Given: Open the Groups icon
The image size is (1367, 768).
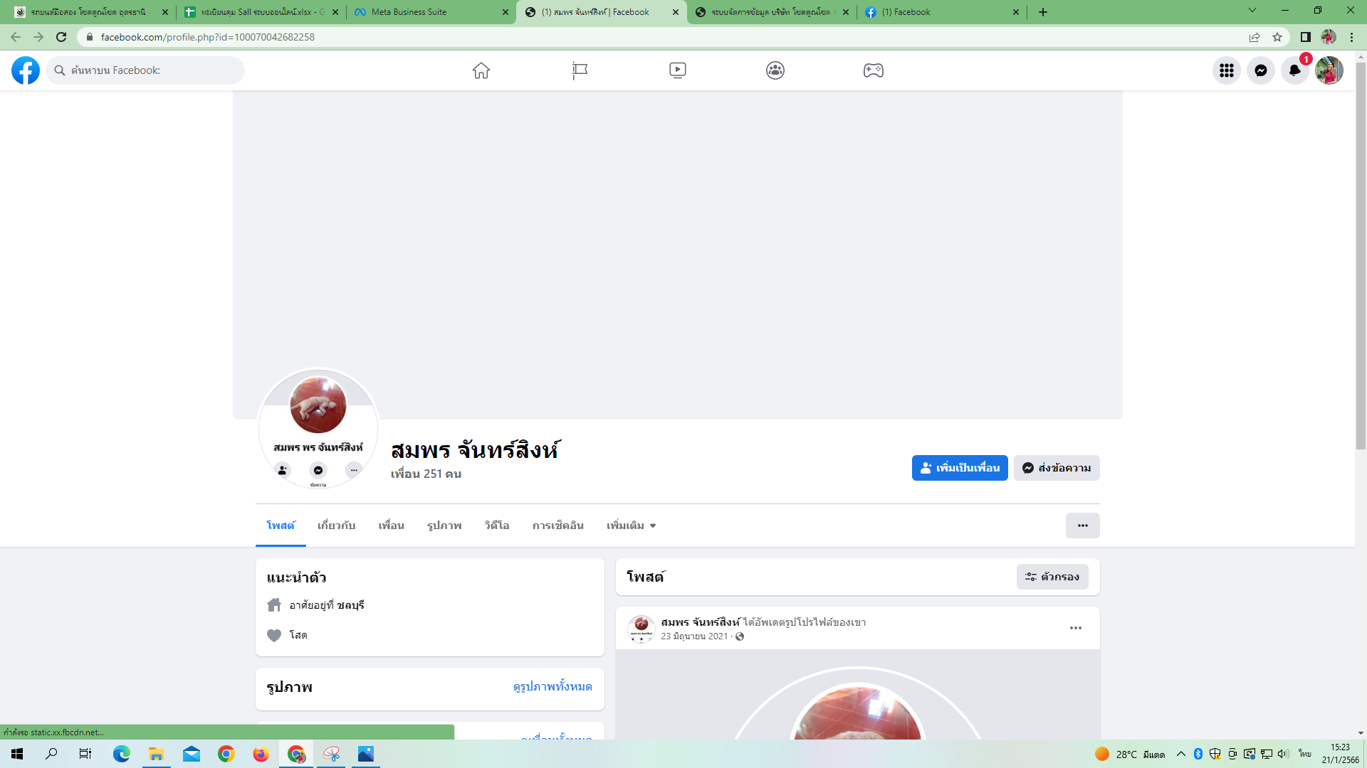Looking at the screenshot, I should (x=775, y=70).
